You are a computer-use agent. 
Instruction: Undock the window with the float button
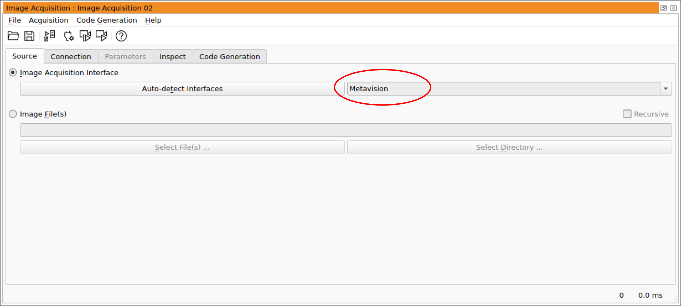pyautogui.click(x=663, y=8)
